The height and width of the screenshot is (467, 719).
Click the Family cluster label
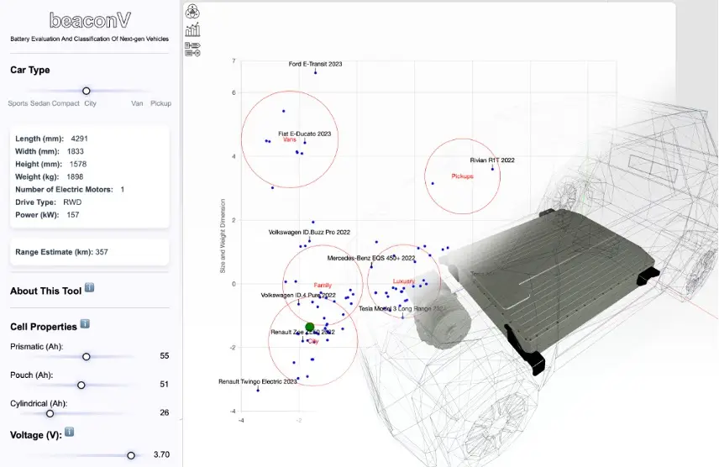tap(323, 285)
